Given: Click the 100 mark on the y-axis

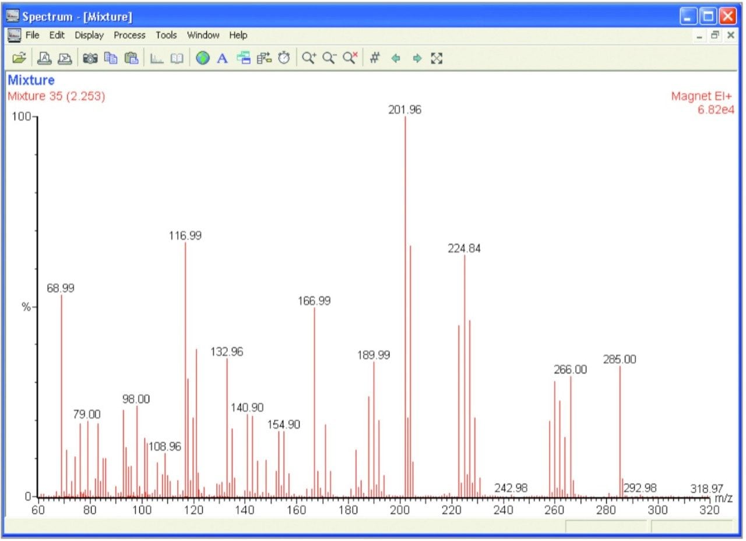Looking at the screenshot, I should [21, 117].
